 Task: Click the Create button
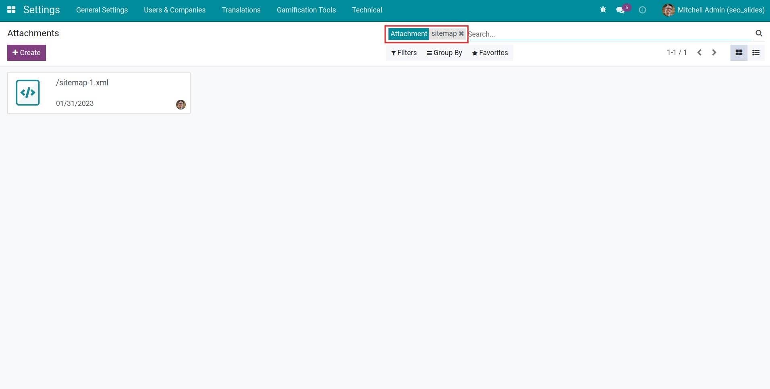point(26,52)
